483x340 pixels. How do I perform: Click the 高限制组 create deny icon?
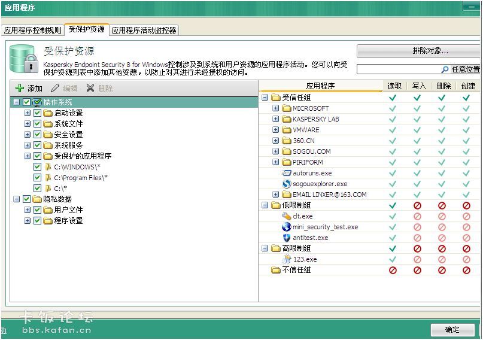pos(466,248)
